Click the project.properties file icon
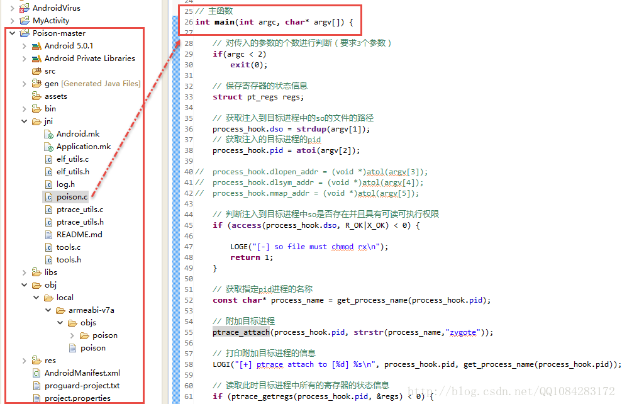 (36, 398)
